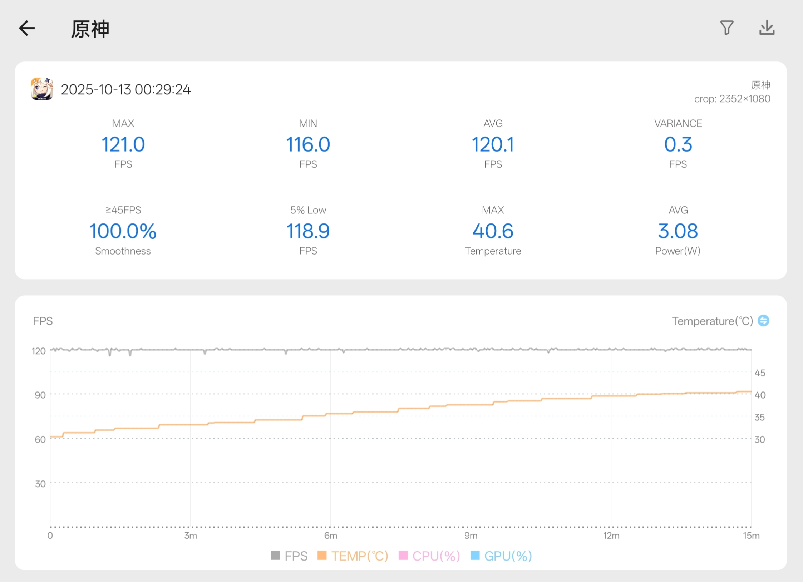
Task: Toggle GPU(%) series in legend
Action: tap(501, 556)
